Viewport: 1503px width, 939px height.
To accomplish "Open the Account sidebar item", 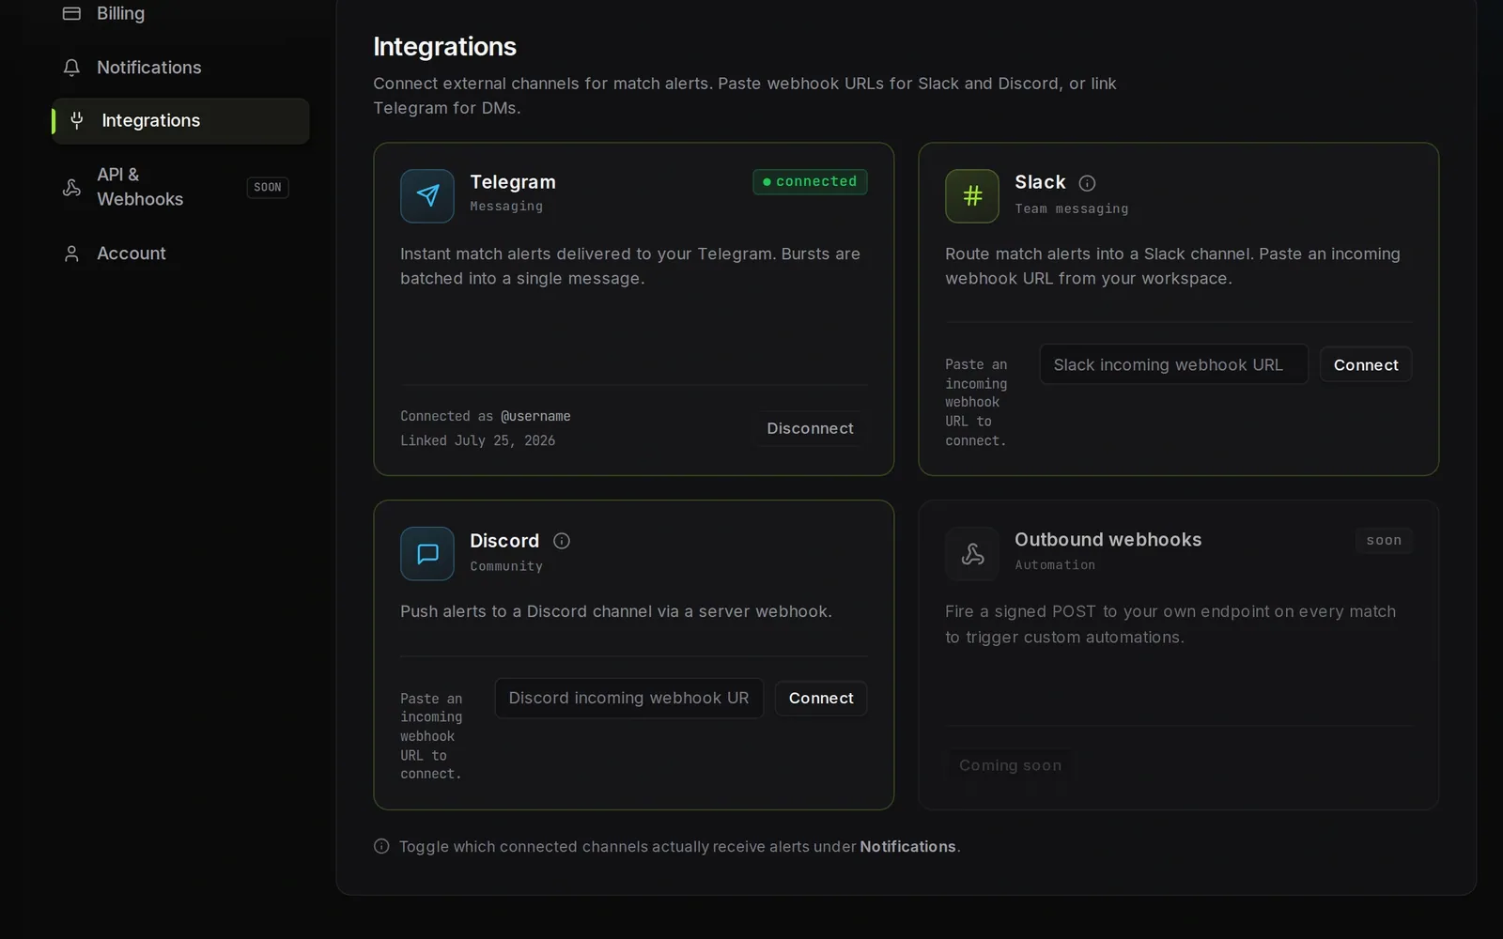I will pyautogui.click(x=180, y=254).
